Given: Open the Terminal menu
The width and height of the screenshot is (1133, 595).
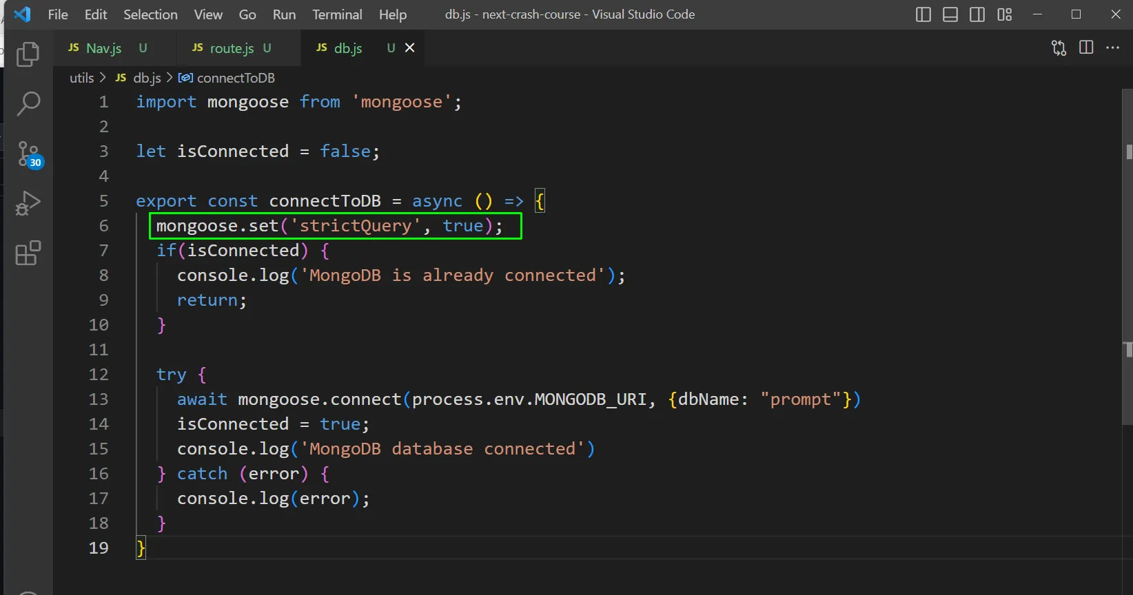Looking at the screenshot, I should click(337, 14).
